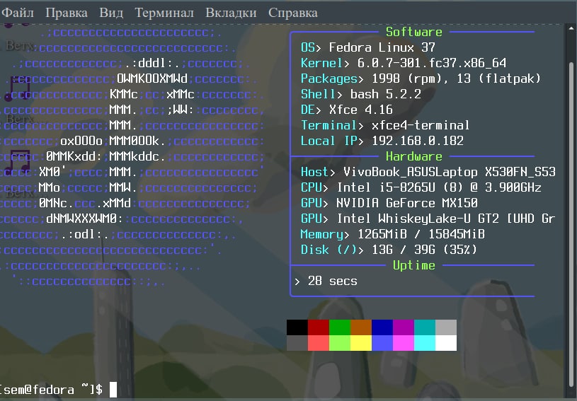The width and height of the screenshot is (577, 401).
Task: Click the 'Memory' label
Action: pyautogui.click(x=322, y=234)
